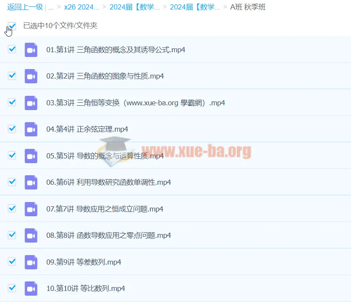Viewport: 351px width, 303px height.
Task: Open first '2024届【数学...' breadcrumb folder
Action: (x=134, y=7)
